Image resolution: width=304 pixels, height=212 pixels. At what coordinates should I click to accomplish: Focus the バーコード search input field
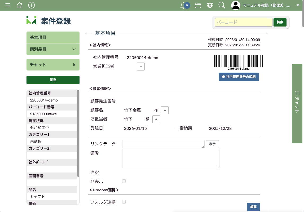click(243, 22)
